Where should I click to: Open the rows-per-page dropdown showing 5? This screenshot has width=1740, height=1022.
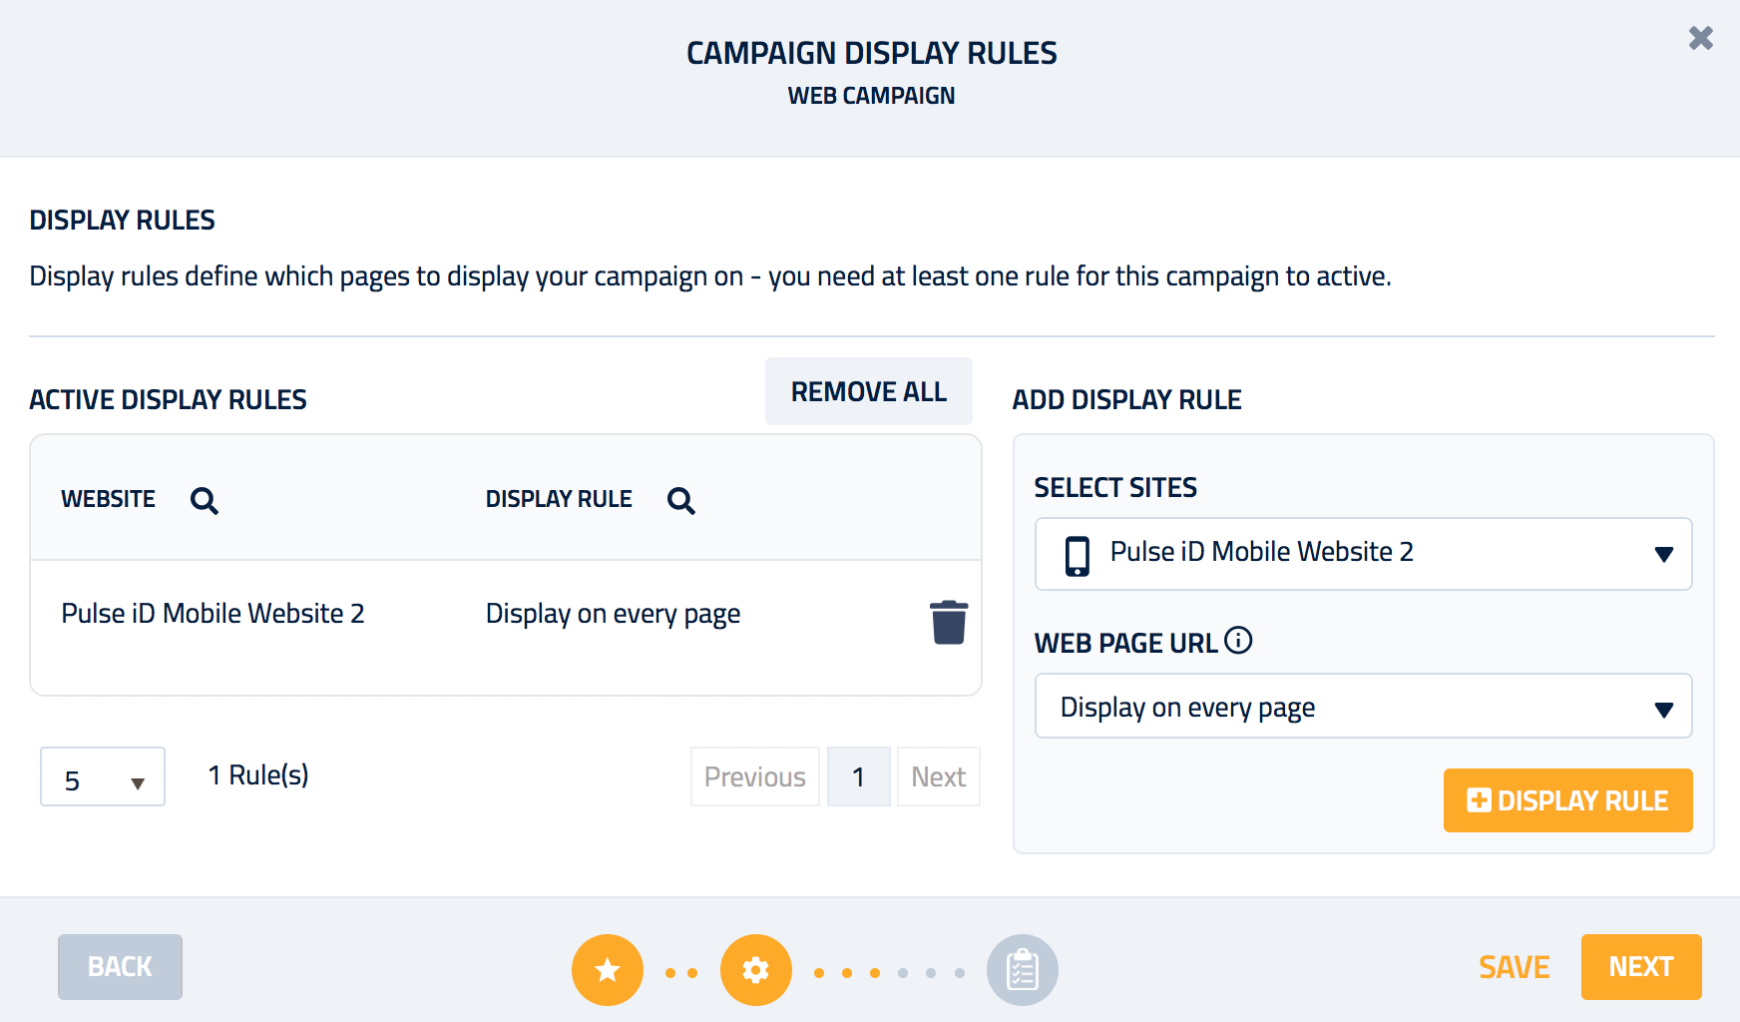pyautogui.click(x=103, y=777)
